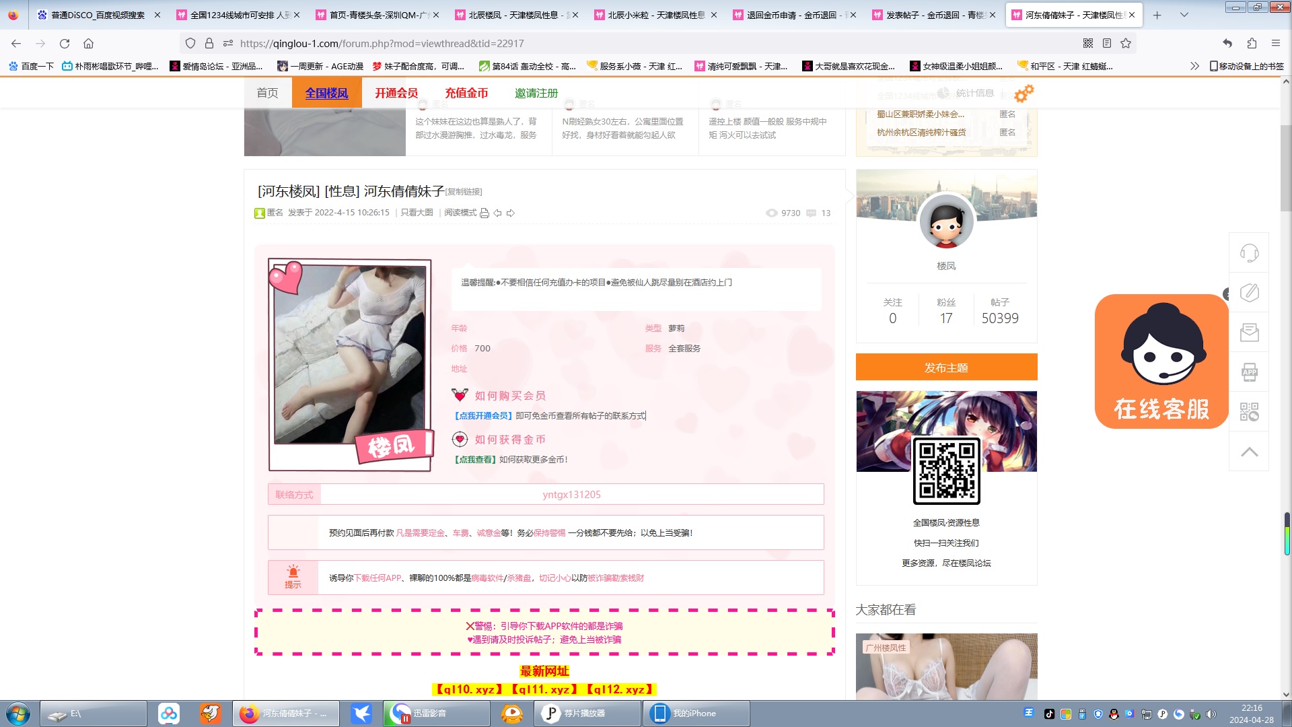Toggle the bookmark star for this page
The width and height of the screenshot is (1292, 727).
pos(1126,43)
